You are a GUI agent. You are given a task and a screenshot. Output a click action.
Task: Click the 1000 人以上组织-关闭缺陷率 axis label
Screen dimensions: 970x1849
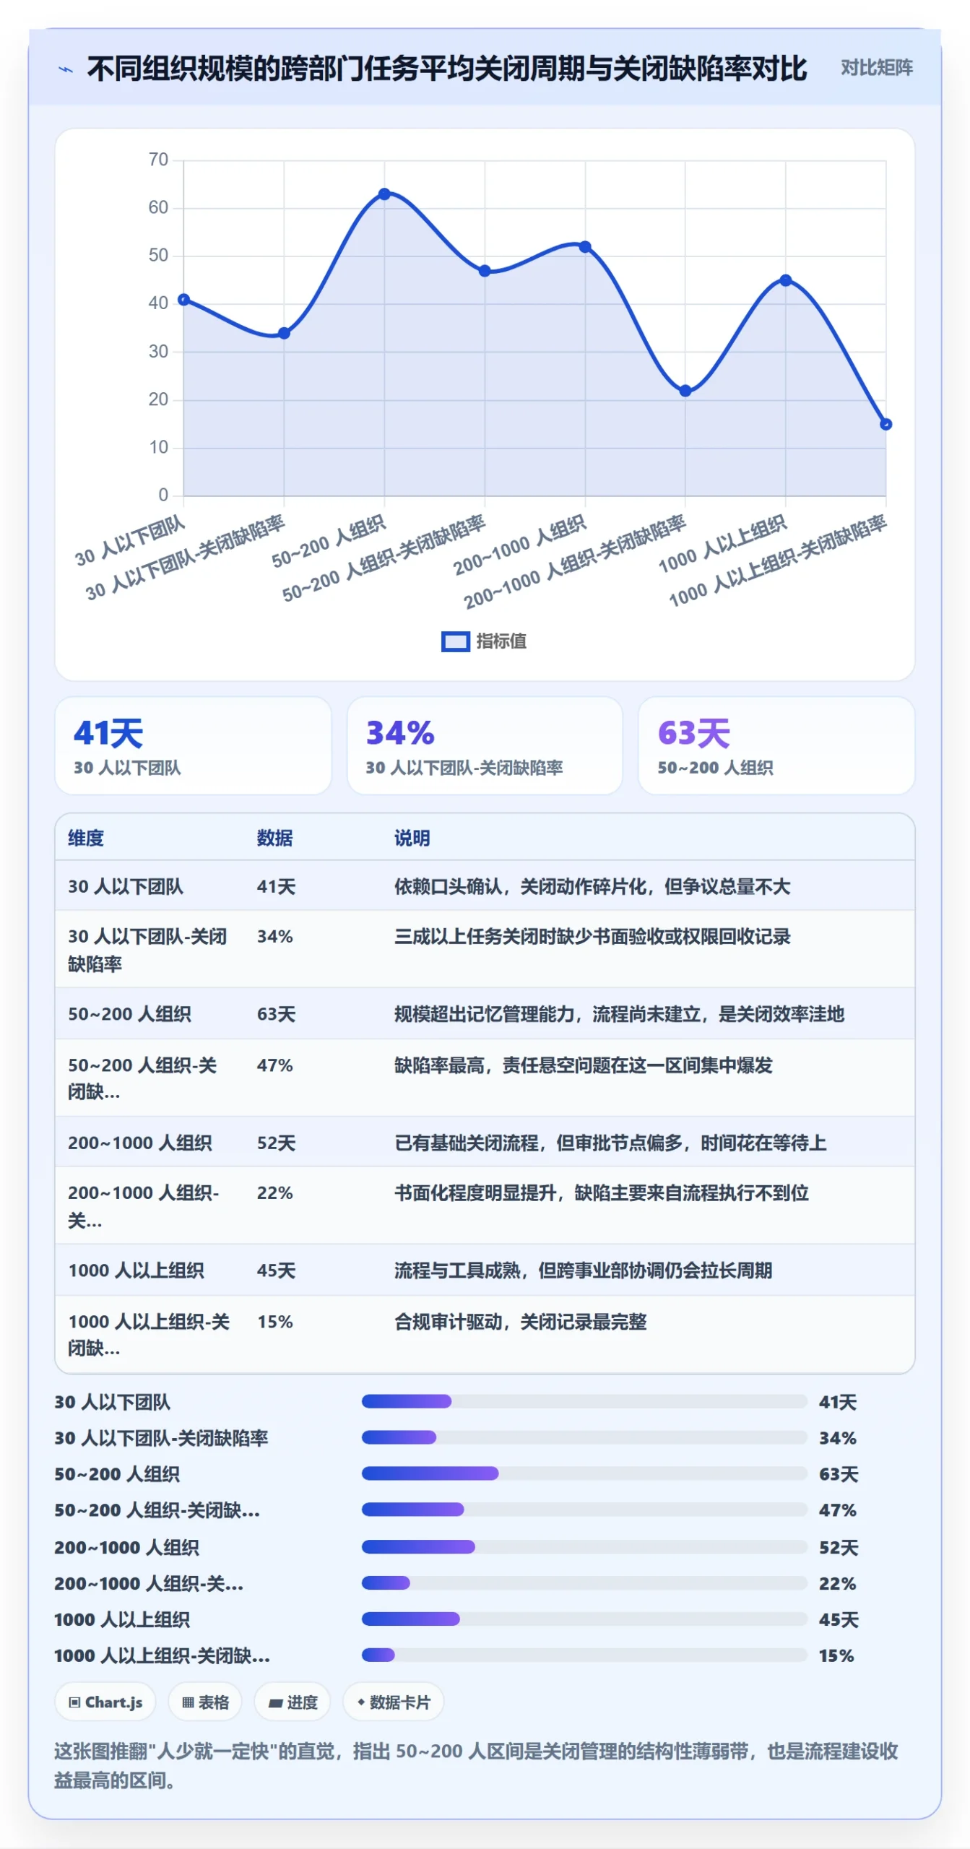pyautogui.click(x=778, y=561)
